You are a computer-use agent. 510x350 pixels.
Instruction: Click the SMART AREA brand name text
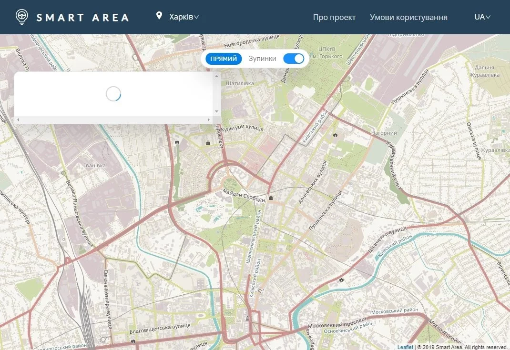pyautogui.click(x=82, y=18)
